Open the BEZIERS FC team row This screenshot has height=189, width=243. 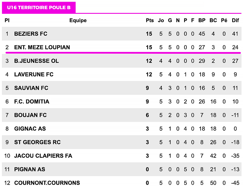(31, 34)
